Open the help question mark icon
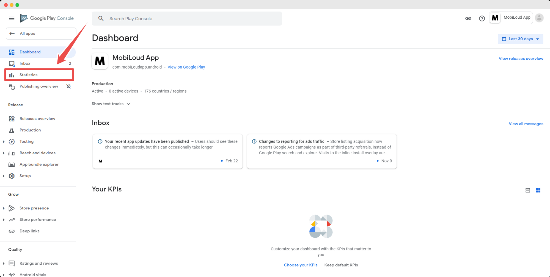Screen dimensions: 550x277 pos(482,18)
